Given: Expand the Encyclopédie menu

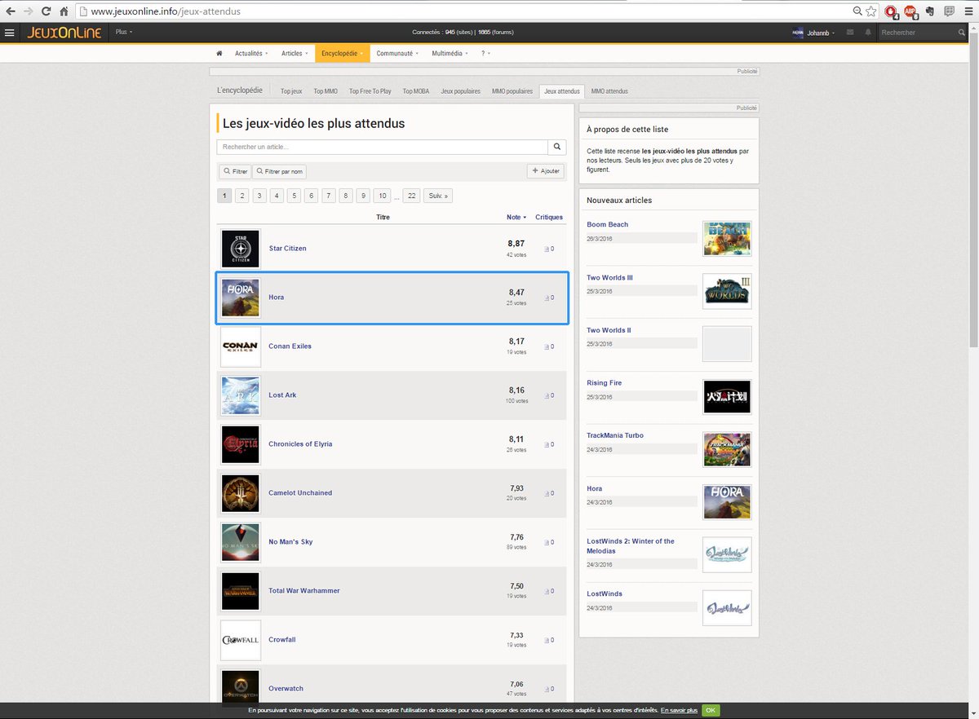Looking at the screenshot, I should 342,54.
